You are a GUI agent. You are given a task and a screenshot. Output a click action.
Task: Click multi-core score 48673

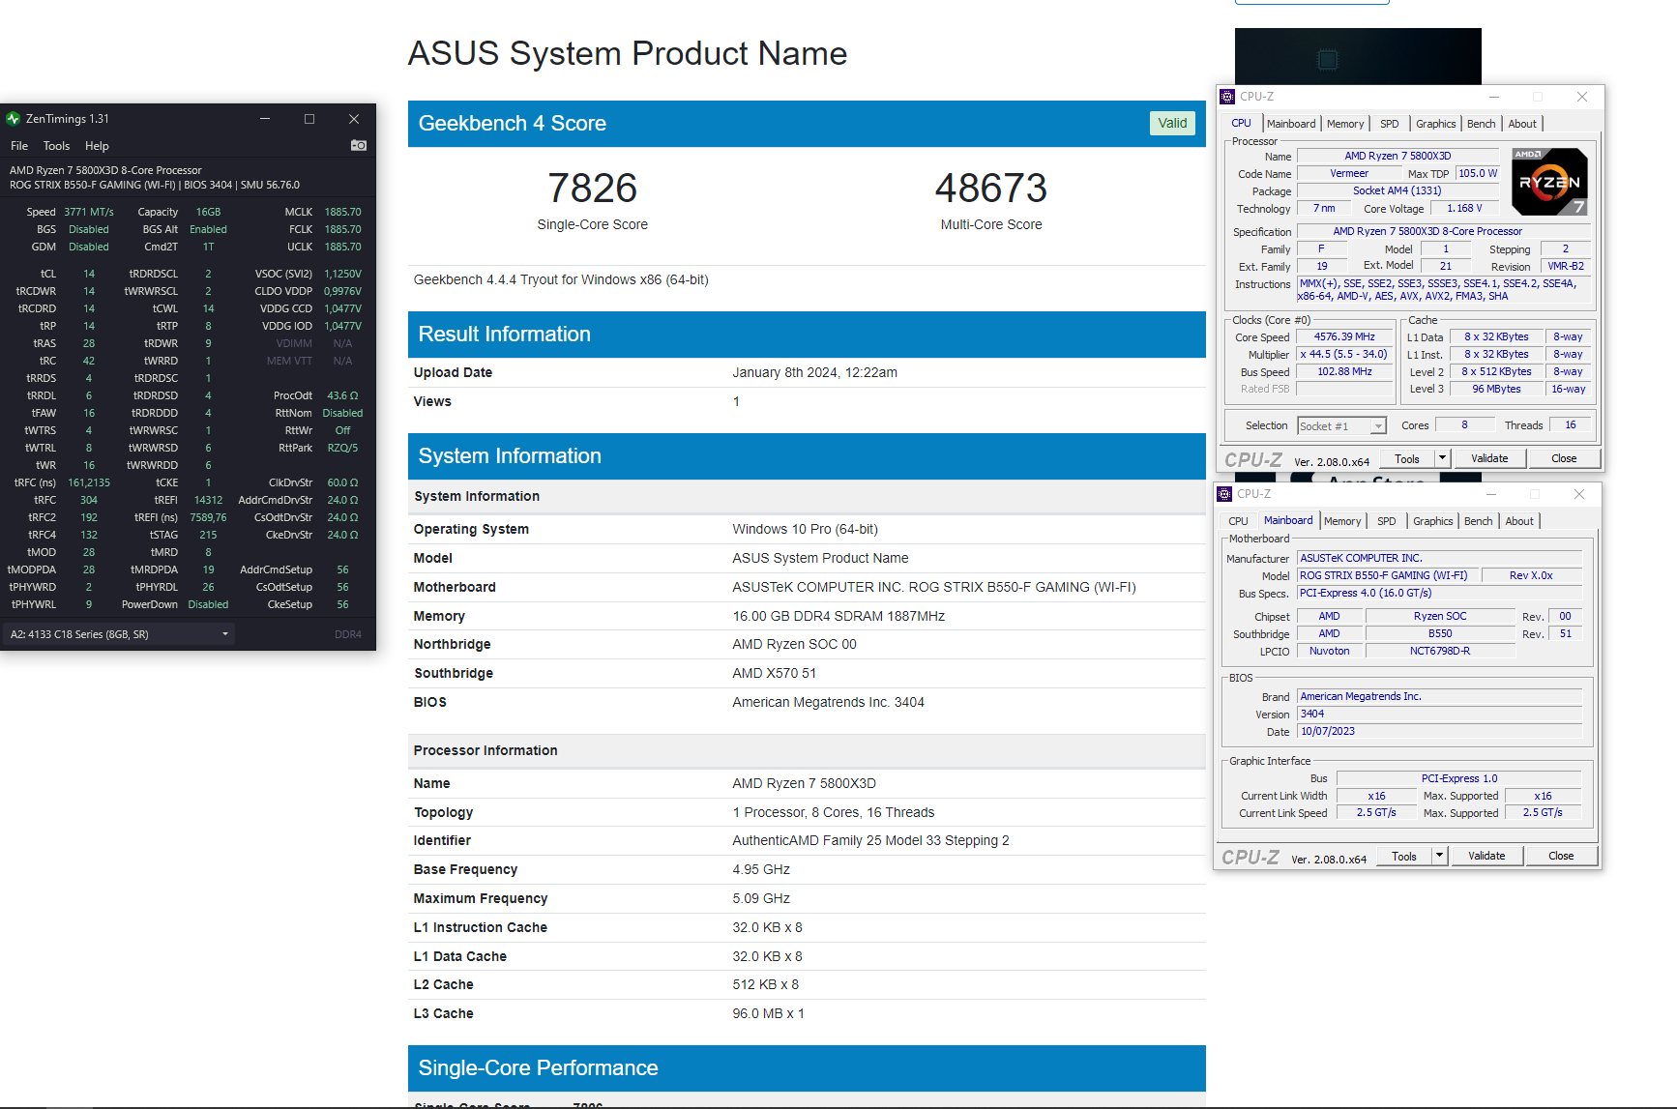tap(991, 188)
